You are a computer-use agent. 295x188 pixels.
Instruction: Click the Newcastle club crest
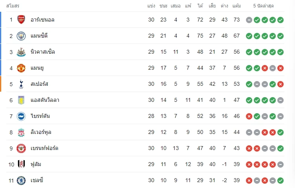[21, 52]
